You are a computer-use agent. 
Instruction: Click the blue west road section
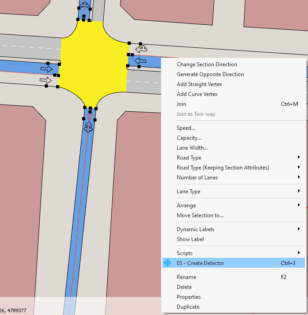(x=18, y=66)
